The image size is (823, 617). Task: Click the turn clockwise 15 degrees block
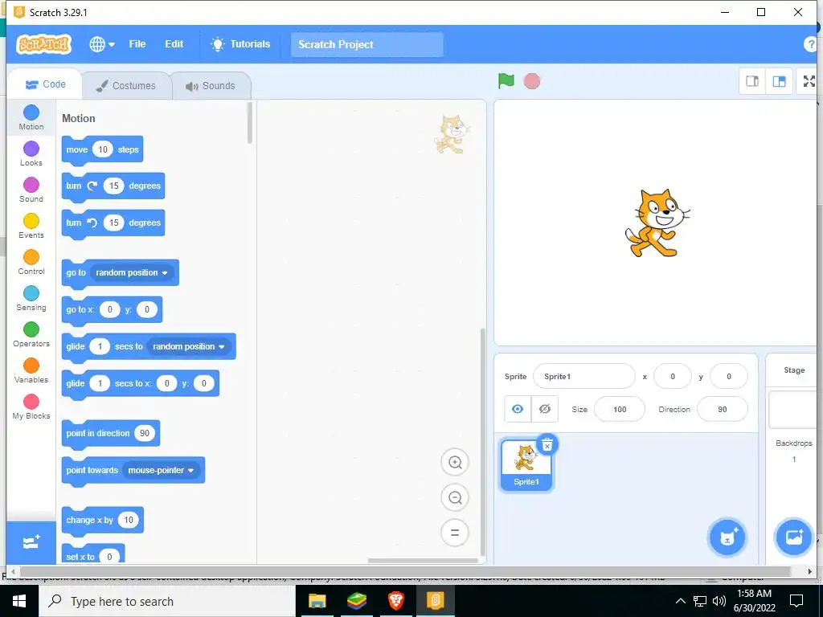pyautogui.click(x=113, y=186)
